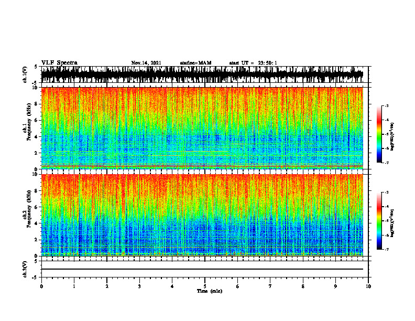Click the "VLF Spectra" plot title

click(x=59, y=63)
